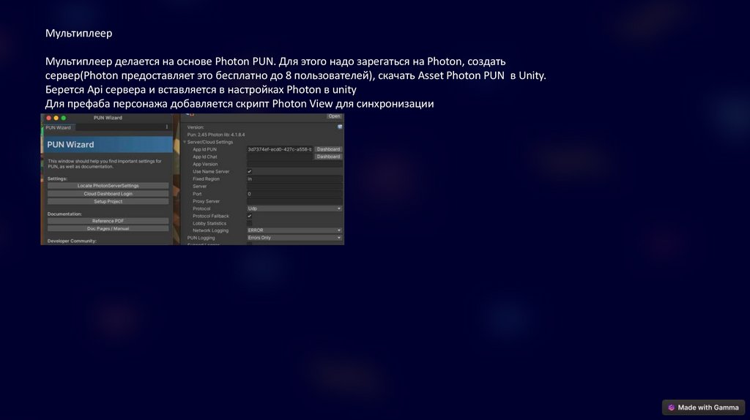Click the preset icon beside Version label
This screenshot has height=420, width=750.
coord(340,127)
